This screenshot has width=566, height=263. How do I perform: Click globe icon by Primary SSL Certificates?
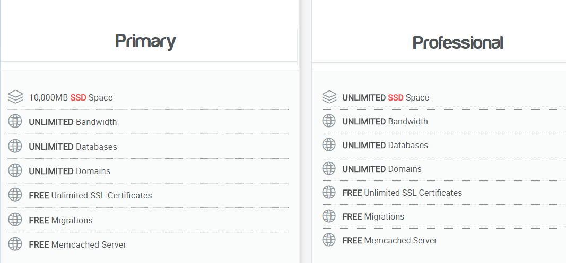15,195
